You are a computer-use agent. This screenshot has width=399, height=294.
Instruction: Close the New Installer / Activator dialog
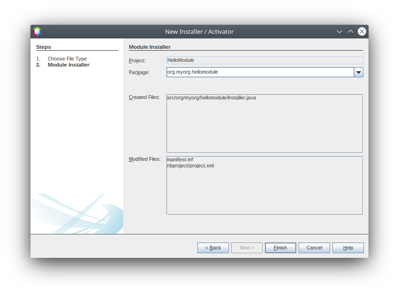362,31
